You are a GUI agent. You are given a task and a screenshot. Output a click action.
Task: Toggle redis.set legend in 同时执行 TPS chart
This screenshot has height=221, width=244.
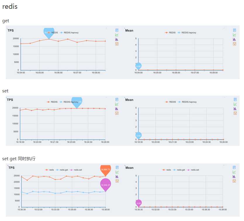pos(76,170)
